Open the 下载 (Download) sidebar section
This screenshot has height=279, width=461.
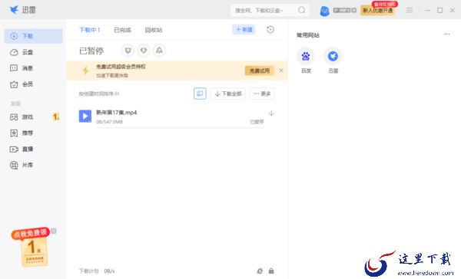pos(33,36)
